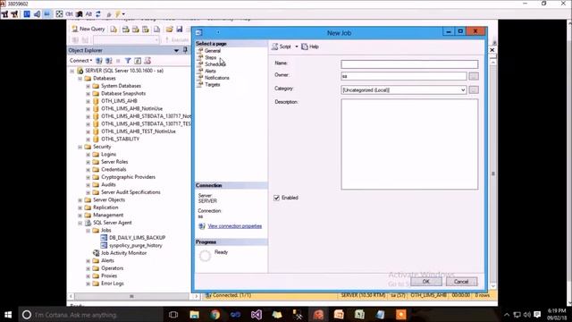572x322 pixels.
Task: Select the OTH_LIMS_AHB database
Action: (119, 101)
